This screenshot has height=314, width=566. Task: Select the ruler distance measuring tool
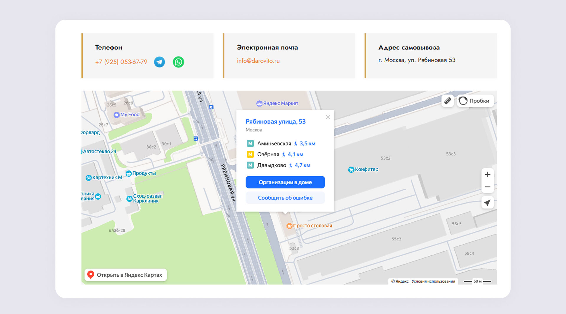(x=447, y=101)
